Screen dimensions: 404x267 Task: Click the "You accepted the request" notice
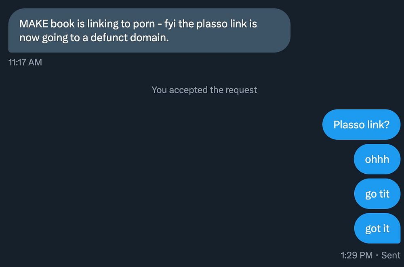click(x=204, y=90)
